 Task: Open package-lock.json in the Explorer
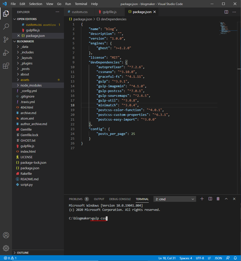pyautogui.click(x=38, y=163)
